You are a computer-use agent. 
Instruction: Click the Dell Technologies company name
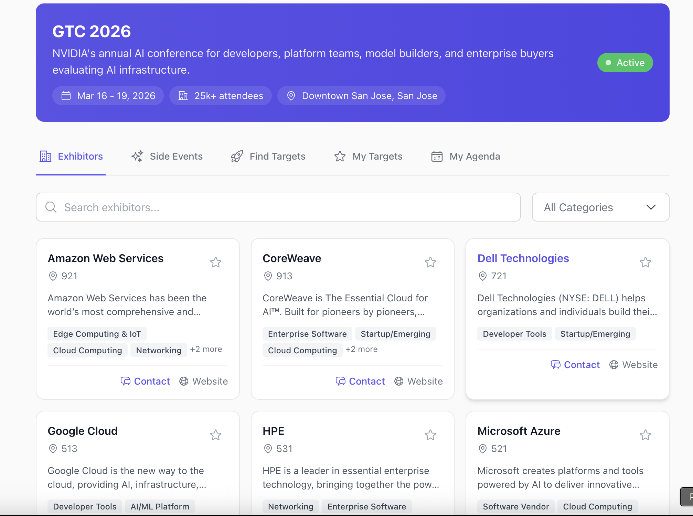[523, 258]
